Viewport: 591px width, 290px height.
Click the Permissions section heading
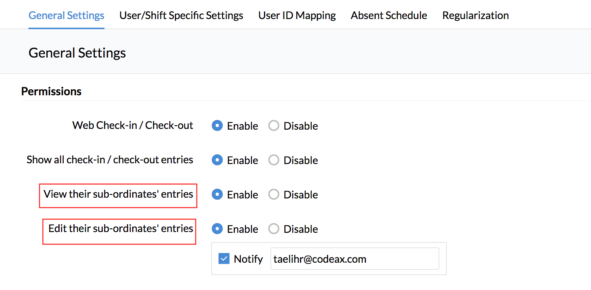[x=51, y=91]
